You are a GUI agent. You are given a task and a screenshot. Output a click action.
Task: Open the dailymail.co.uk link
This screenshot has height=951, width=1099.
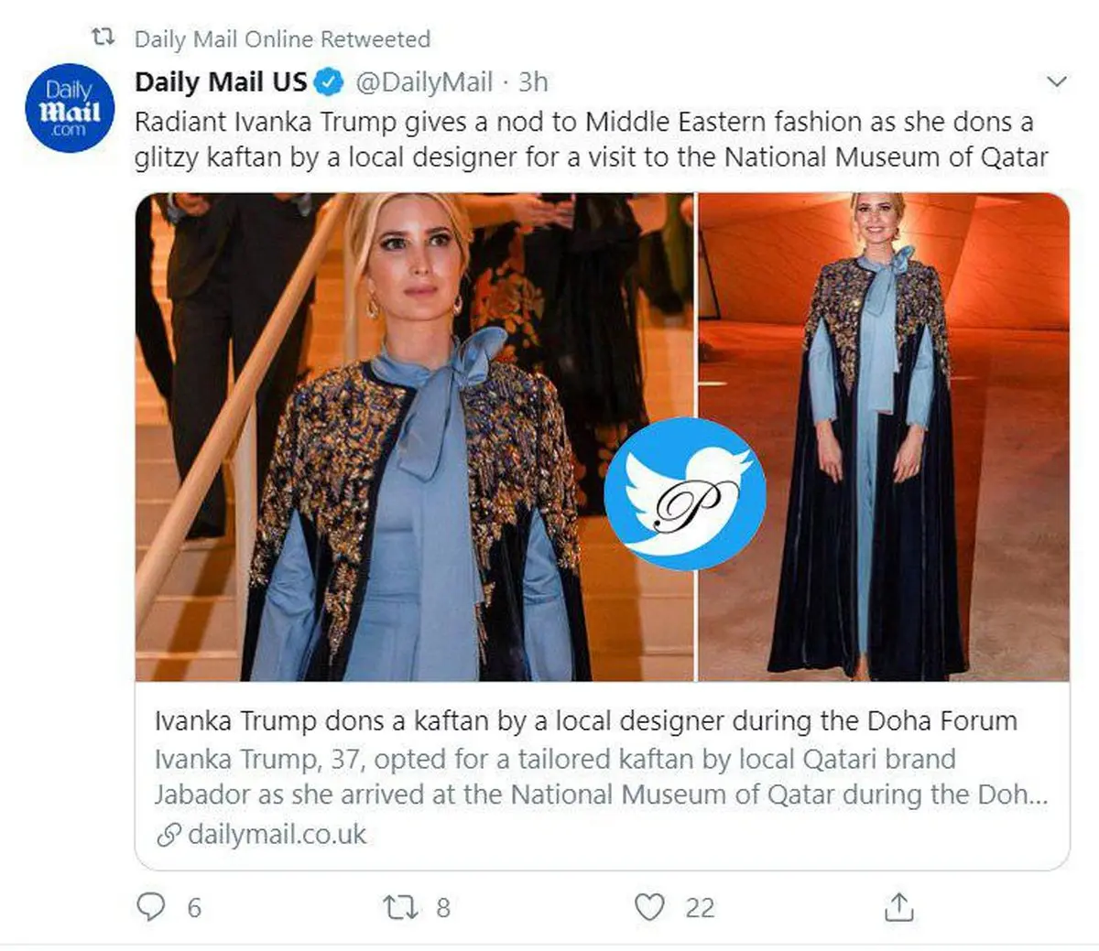[x=277, y=835]
